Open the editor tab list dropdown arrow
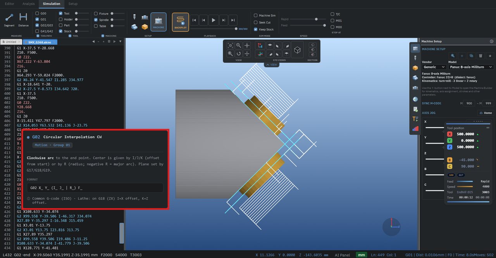Screen dimensions: 496x258 (x=121, y=41)
